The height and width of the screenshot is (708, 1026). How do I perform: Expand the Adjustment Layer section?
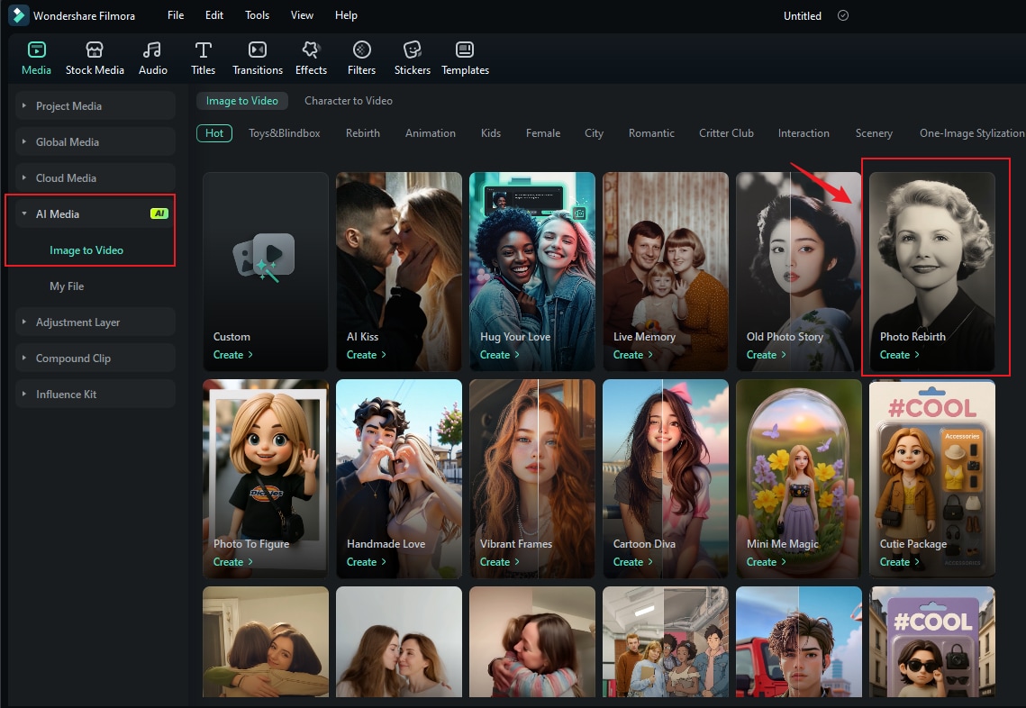coord(24,322)
